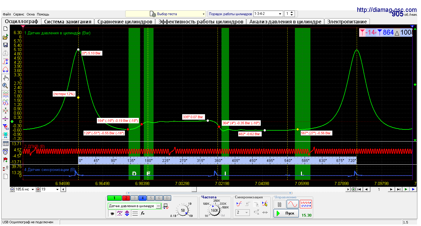Click the vertical measurement cursor icon
Image resolution: width=421 pixels, height=226 pixels.
(5, 62)
